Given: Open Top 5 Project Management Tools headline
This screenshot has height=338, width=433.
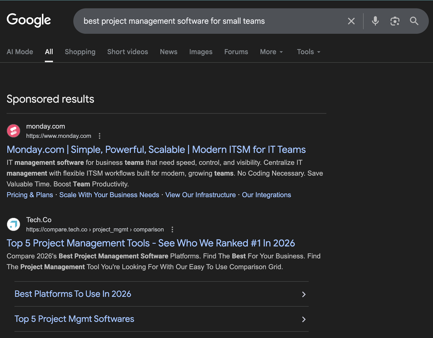Looking at the screenshot, I should [x=151, y=243].
